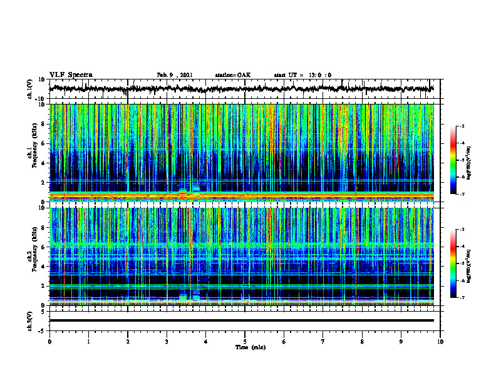Click the "-3" label on ch.2 colorbar

[462, 230]
